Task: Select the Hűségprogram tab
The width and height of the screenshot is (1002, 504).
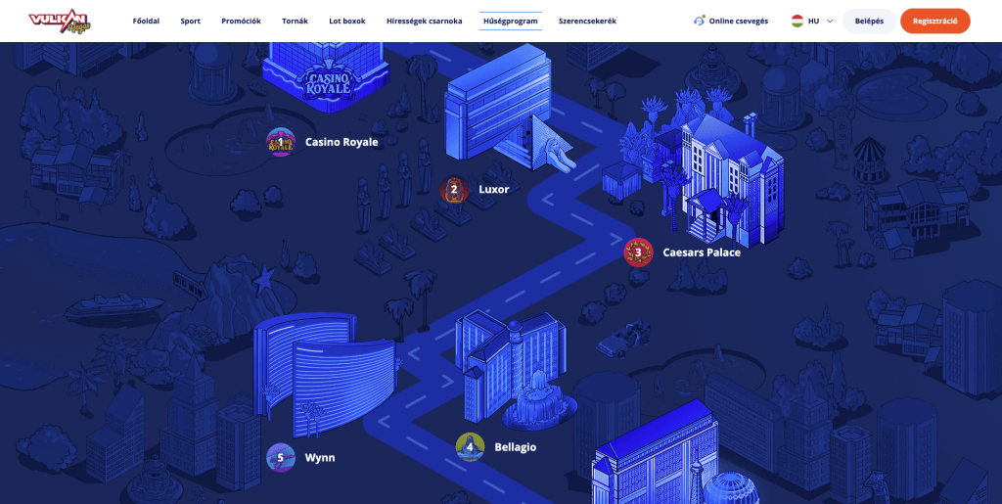Action: pos(511,21)
